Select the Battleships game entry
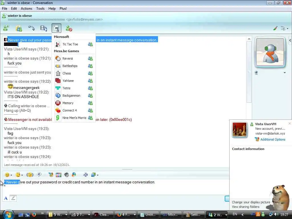The image size is (292, 219). tap(70, 66)
